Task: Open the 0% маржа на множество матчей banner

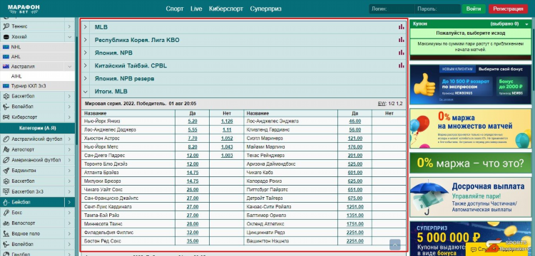Action: [471, 129]
